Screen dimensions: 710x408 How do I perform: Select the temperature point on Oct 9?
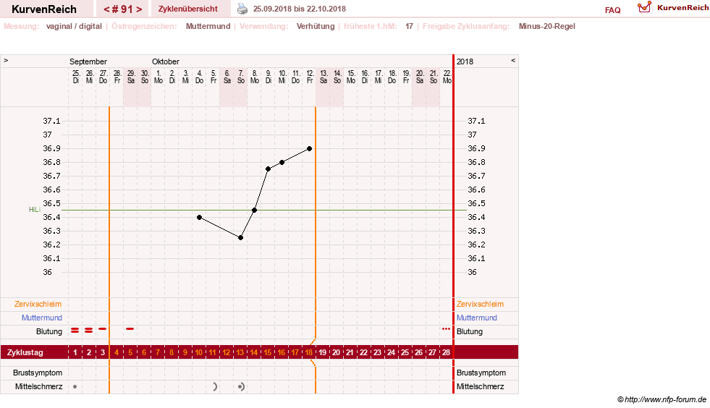pyautogui.click(x=268, y=169)
